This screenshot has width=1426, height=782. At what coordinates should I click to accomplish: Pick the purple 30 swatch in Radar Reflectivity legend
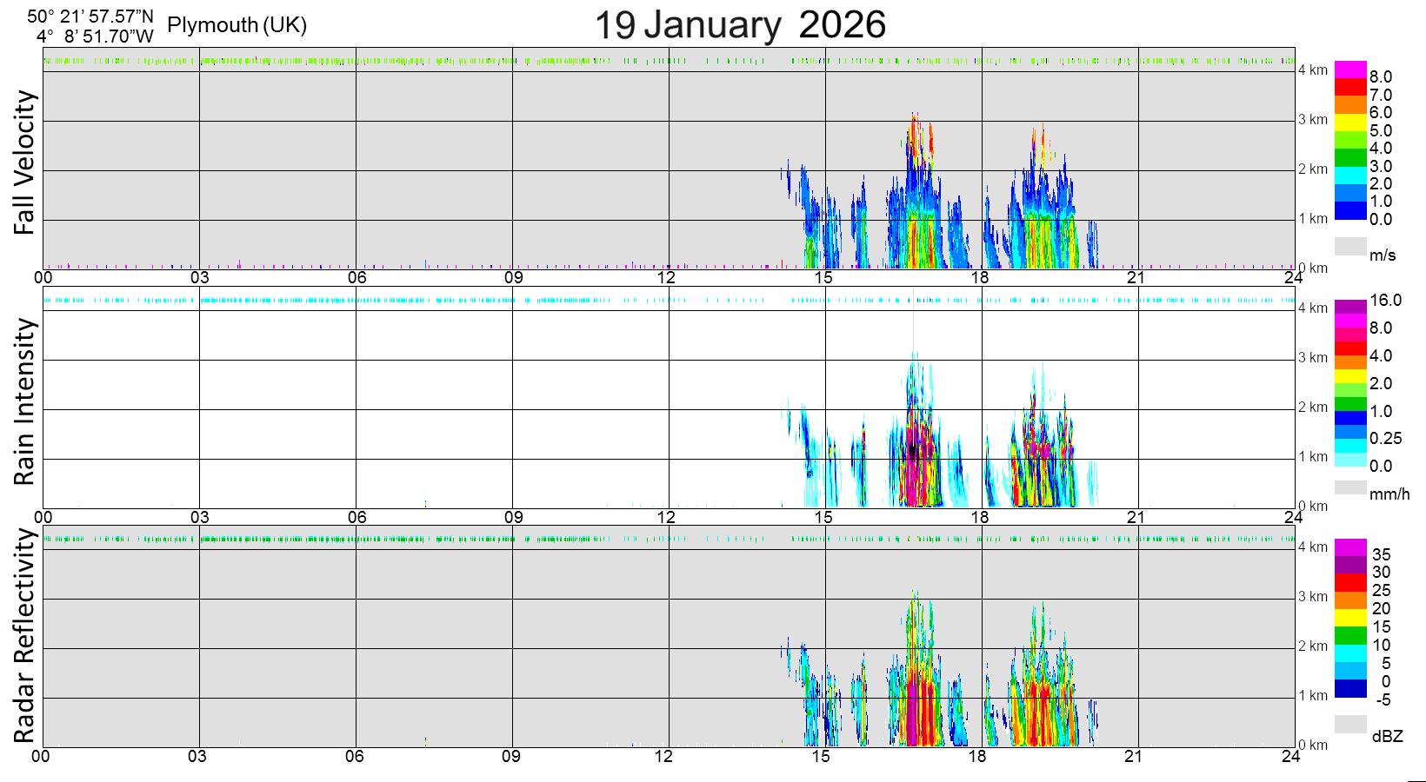[x=1350, y=566]
